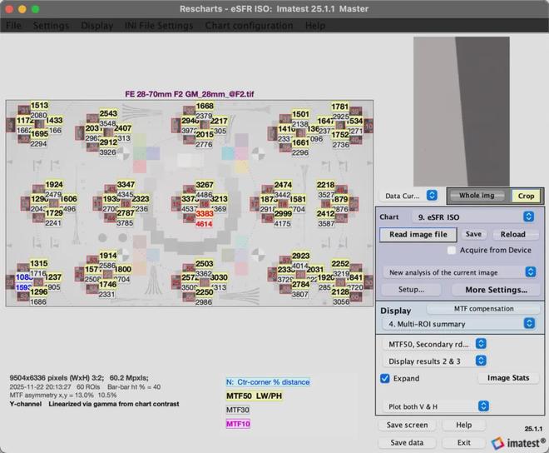Open the Data Cur... dropdown
The image size is (549, 453).
coord(408,196)
